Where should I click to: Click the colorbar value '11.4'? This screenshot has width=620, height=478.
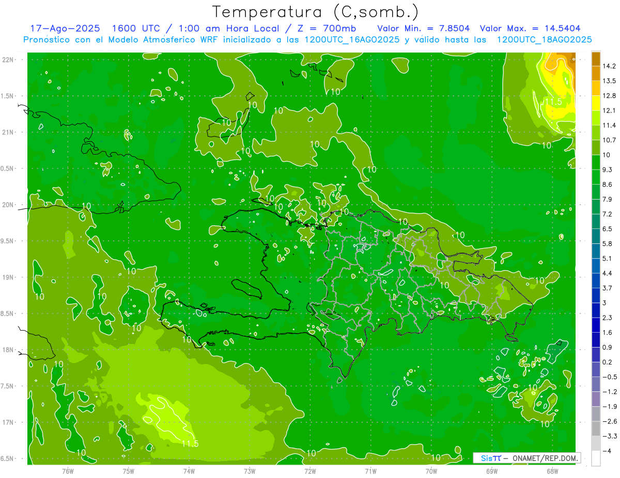point(610,125)
